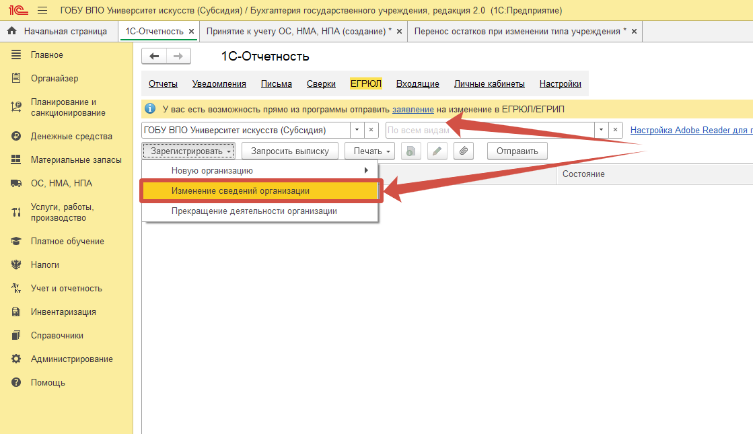Close the Перенос остатков tab
Image resolution: width=753 pixels, height=434 pixels.
tap(634, 31)
